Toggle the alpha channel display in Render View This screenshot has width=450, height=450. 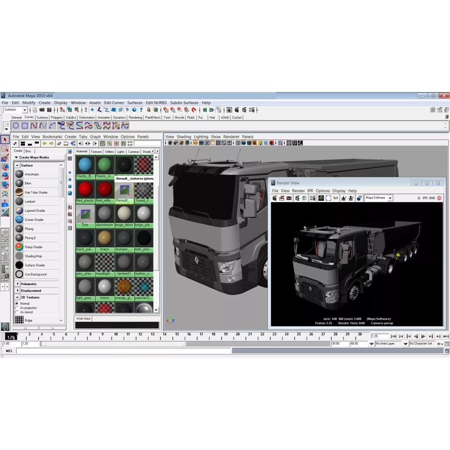pos(328,198)
